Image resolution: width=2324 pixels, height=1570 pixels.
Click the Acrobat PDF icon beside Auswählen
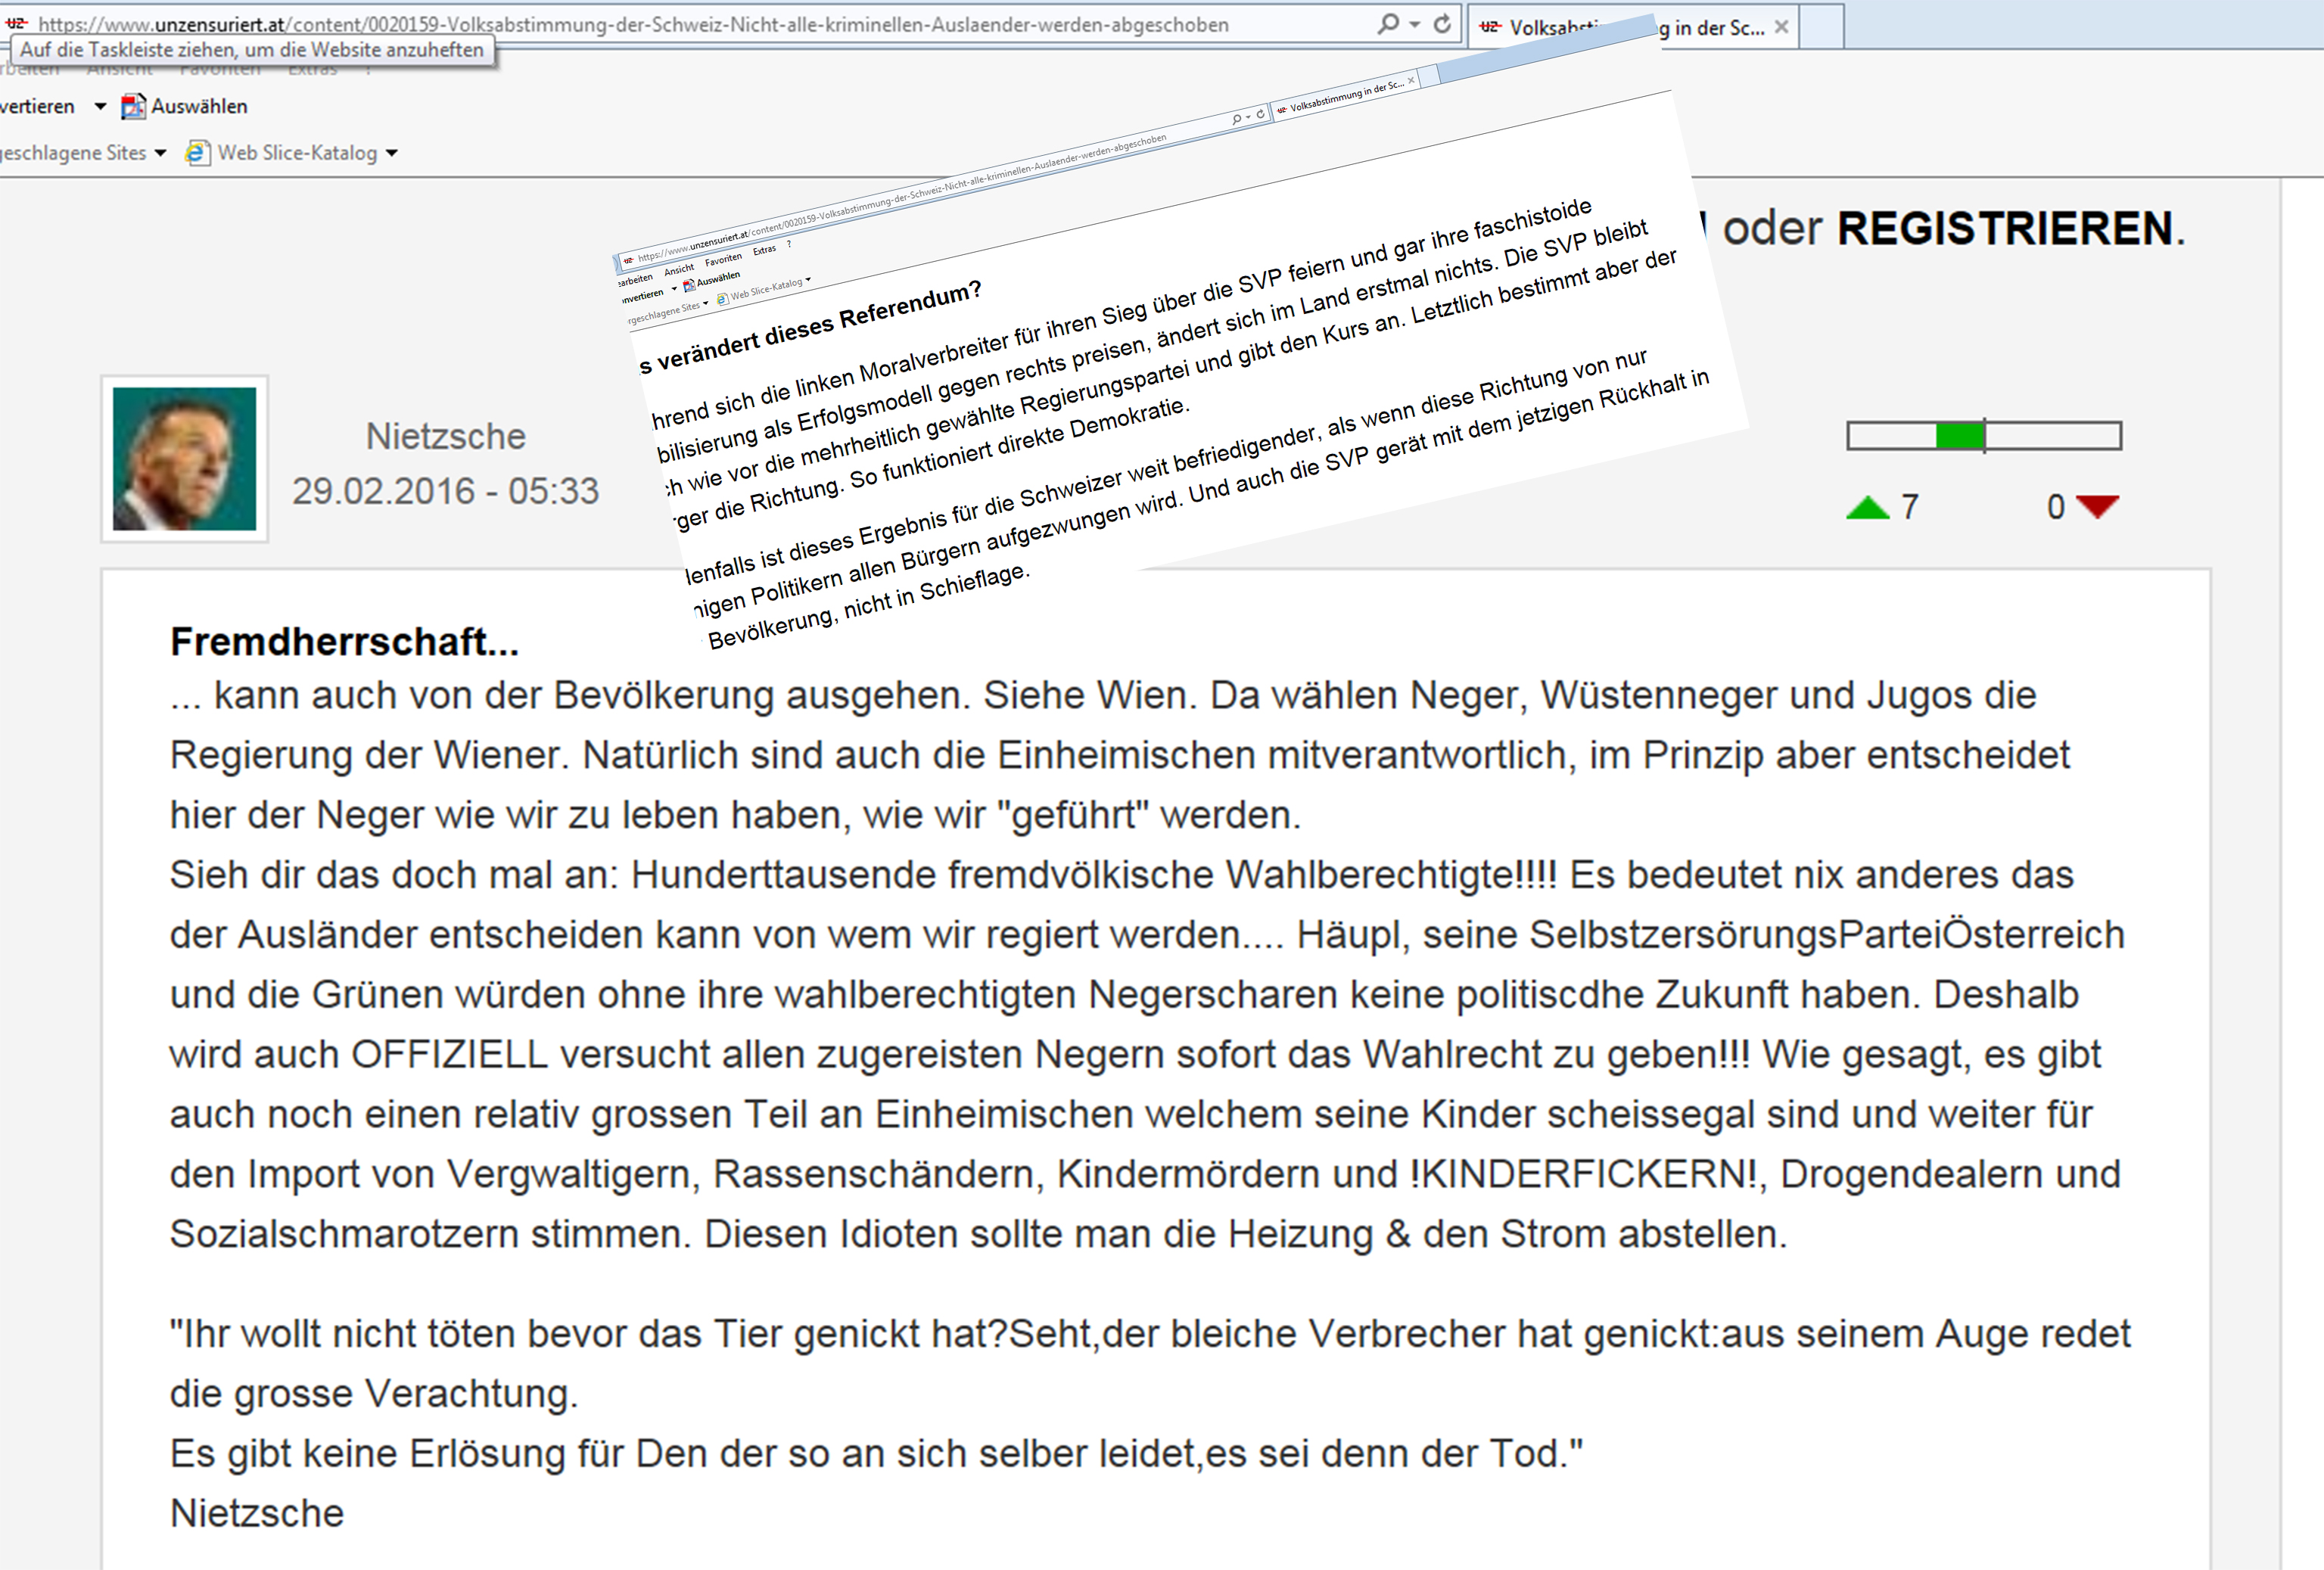click(133, 106)
